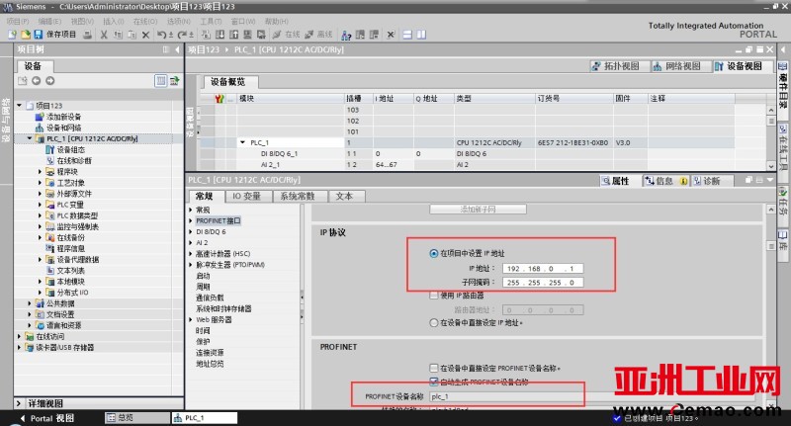
Task: Click the Download to device icon
Action: [x=220, y=35]
